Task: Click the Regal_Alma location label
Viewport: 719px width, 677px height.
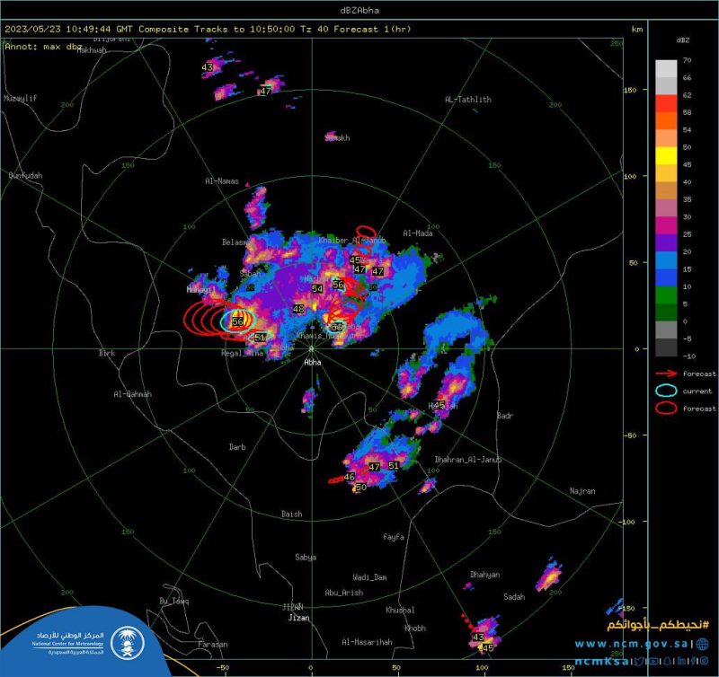Action: 242,353
